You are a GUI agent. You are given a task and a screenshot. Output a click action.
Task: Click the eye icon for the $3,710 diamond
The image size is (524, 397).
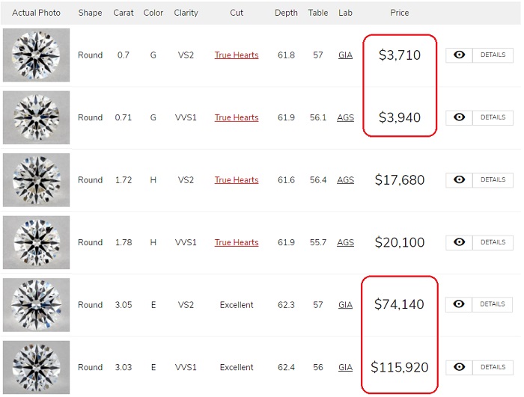[x=459, y=55]
